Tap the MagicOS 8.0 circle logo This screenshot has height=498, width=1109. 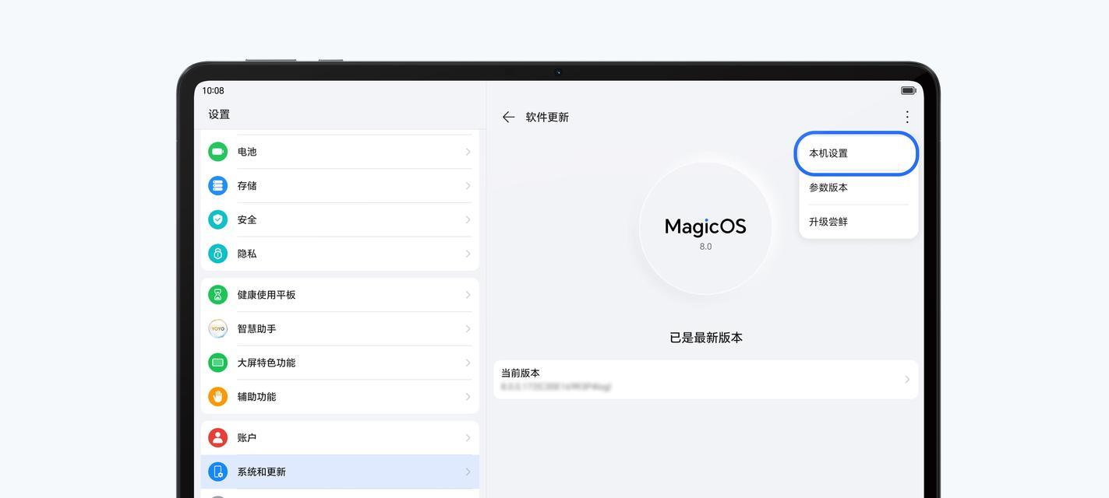pyautogui.click(x=705, y=228)
